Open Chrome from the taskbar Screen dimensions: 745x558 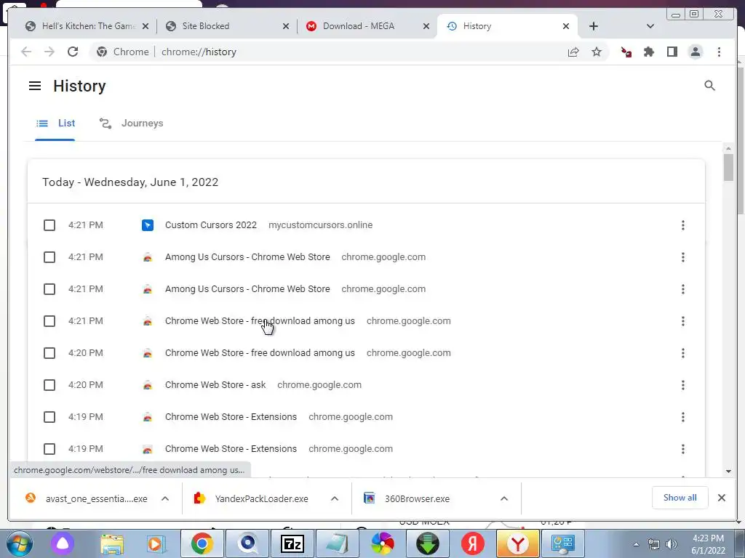click(x=202, y=543)
